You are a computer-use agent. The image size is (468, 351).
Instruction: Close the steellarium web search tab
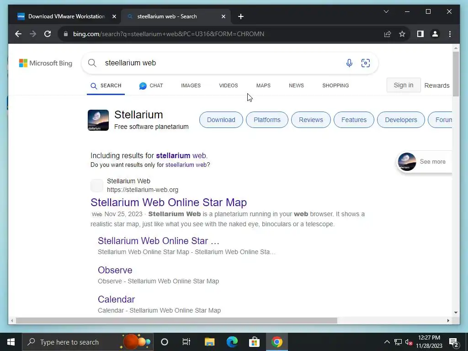click(x=223, y=17)
